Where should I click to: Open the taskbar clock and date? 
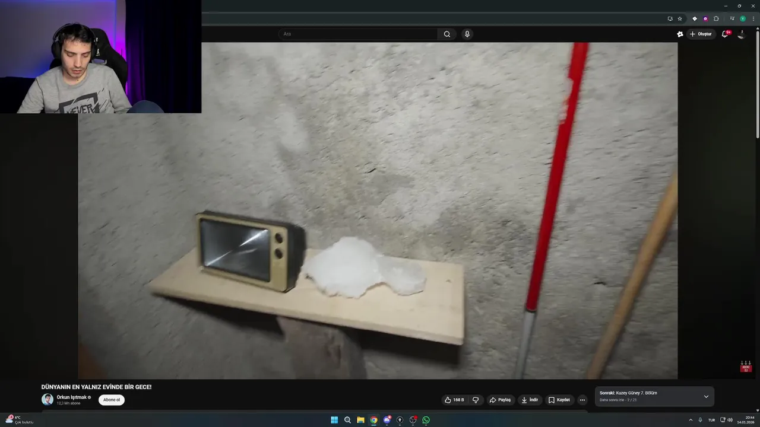point(747,420)
